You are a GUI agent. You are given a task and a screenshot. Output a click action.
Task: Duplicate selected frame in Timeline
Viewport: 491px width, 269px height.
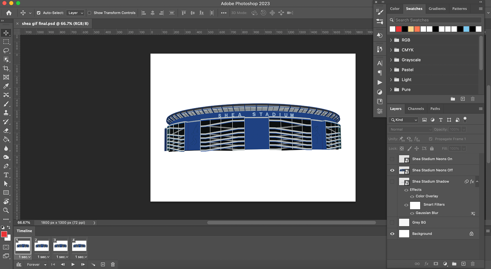(103, 264)
